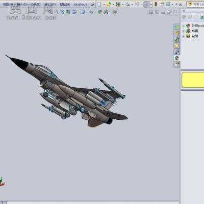Click the Display Style icon
This screenshot has height=204, width=204.
(83, 12)
